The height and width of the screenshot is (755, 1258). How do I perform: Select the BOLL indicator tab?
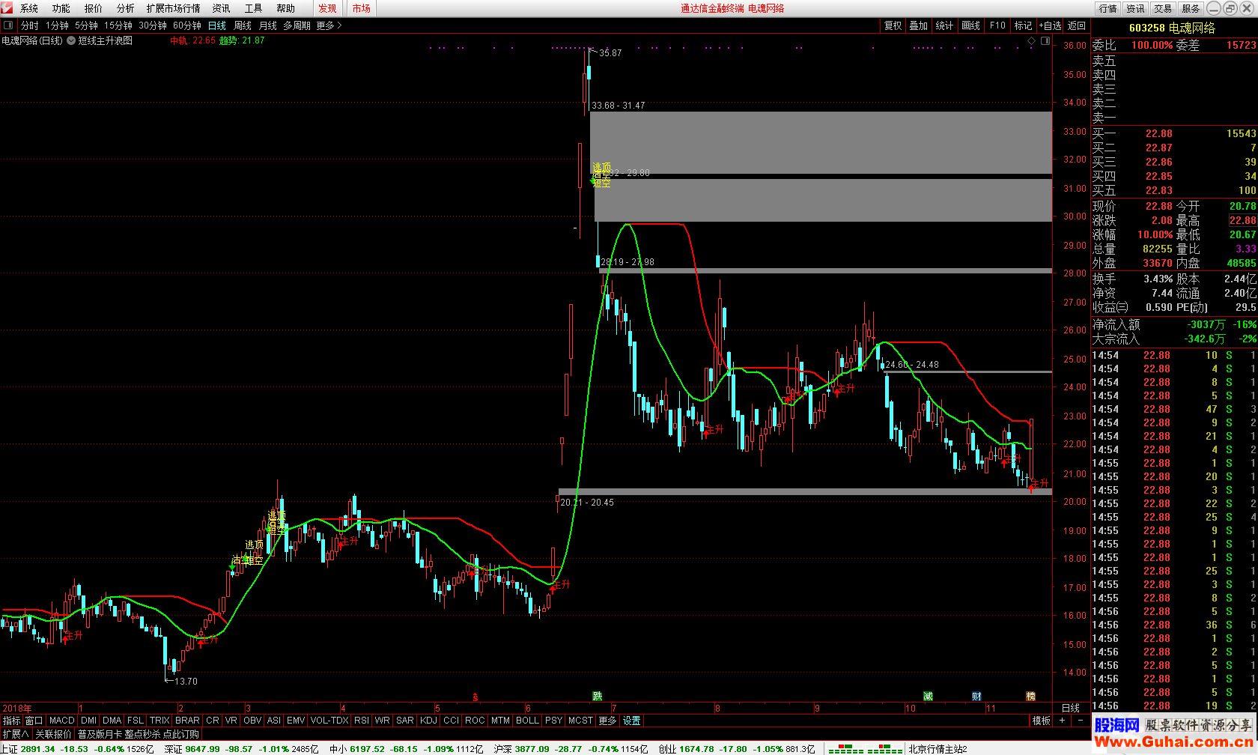[527, 721]
